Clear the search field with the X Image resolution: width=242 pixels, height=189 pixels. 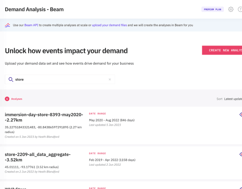click(110, 79)
